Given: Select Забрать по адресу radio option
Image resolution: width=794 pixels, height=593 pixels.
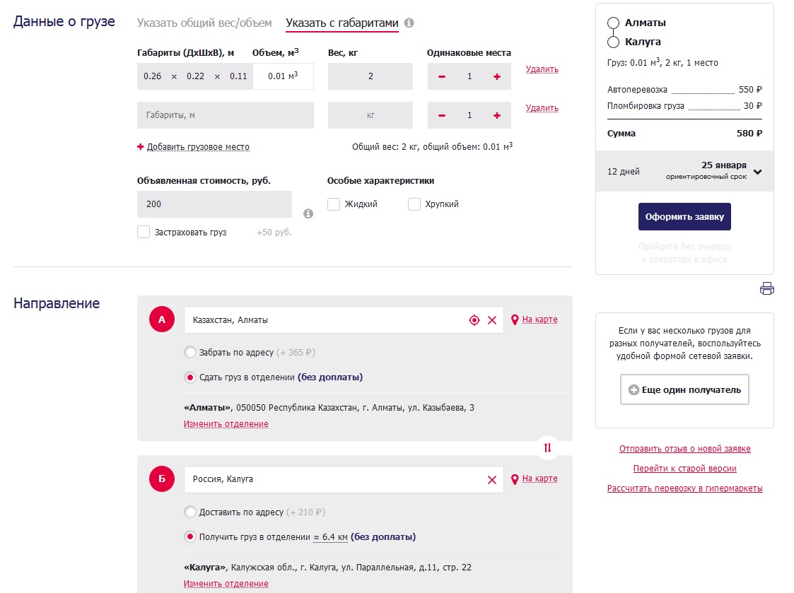Looking at the screenshot, I should point(189,352).
